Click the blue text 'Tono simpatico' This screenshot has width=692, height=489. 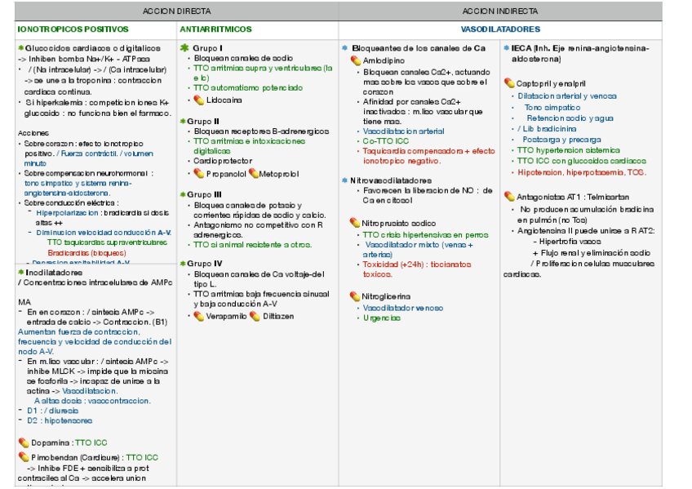[x=552, y=108]
